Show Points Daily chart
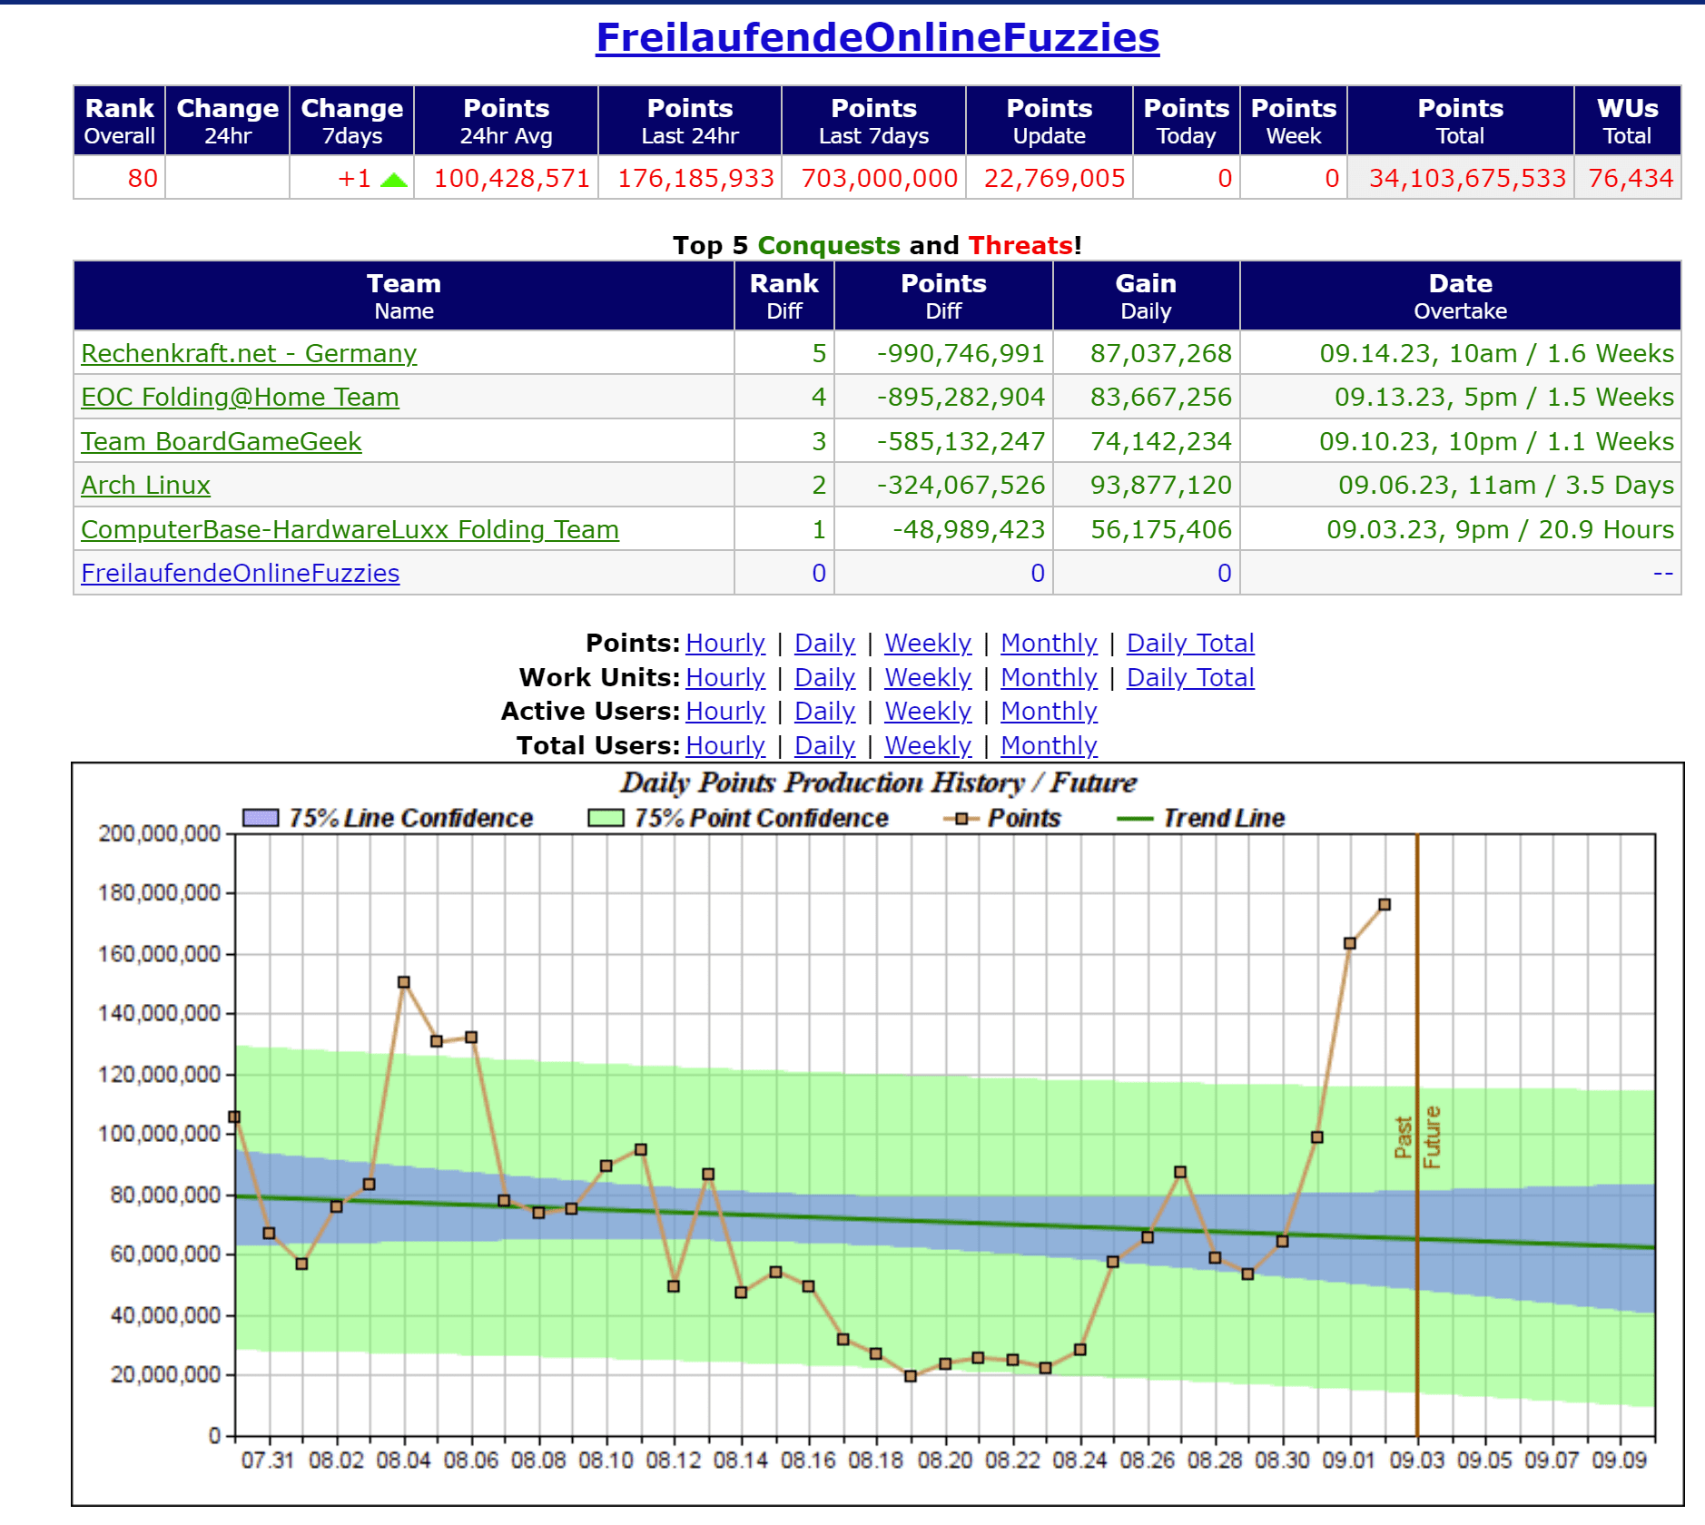 pyautogui.click(x=824, y=643)
